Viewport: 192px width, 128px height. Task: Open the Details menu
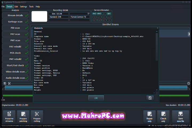click(10, 7)
